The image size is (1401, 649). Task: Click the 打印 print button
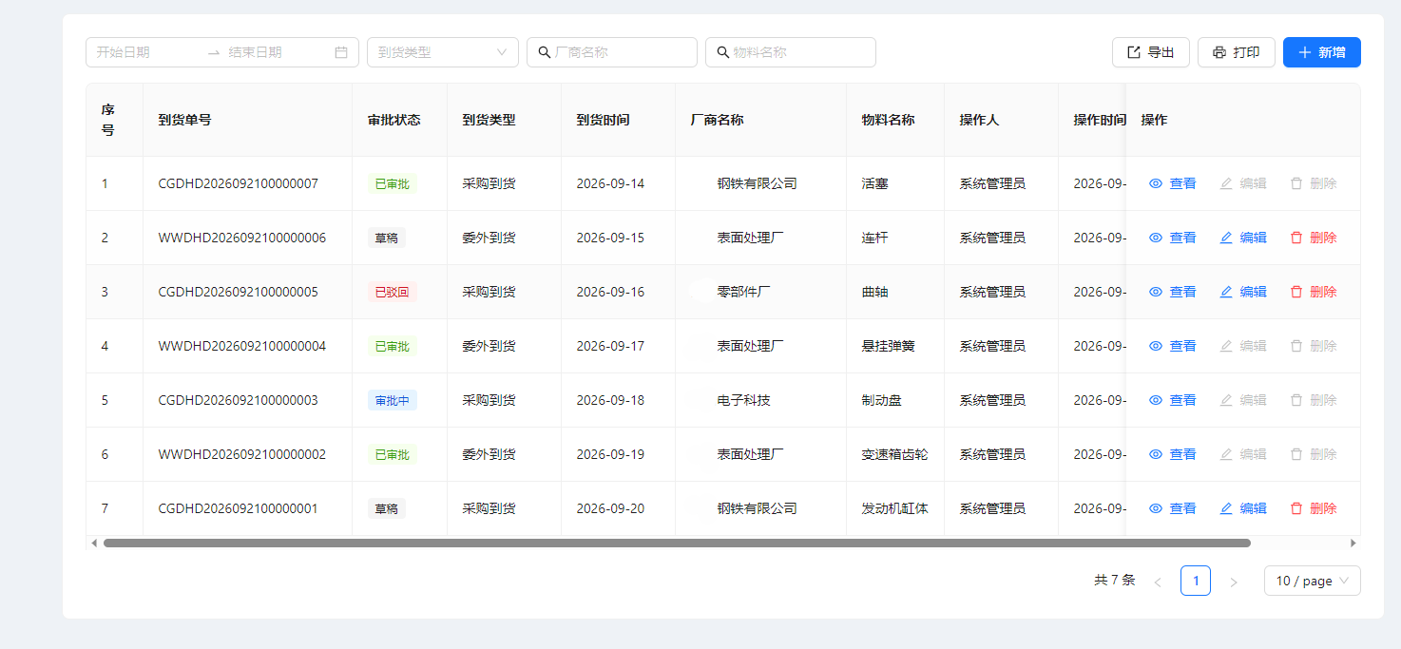[1236, 52]
